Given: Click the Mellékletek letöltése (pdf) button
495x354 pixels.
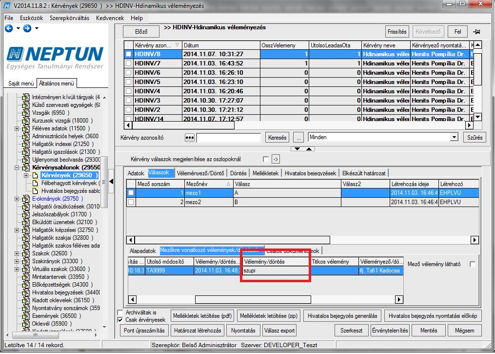Looking at the screenshot, I should click(202, 316).
